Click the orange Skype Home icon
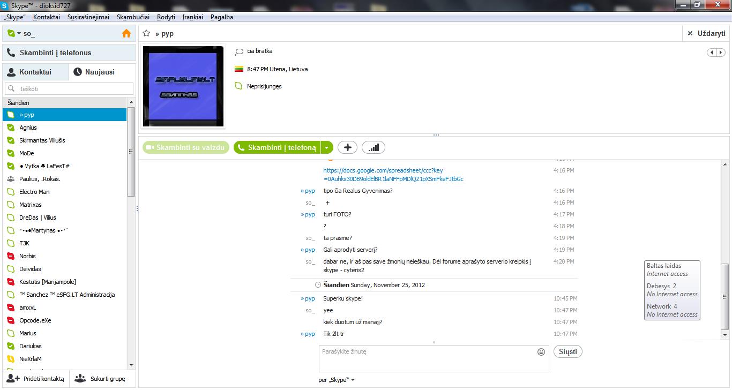Viewport: 732px width, 390px height. (x=126, y=33)
